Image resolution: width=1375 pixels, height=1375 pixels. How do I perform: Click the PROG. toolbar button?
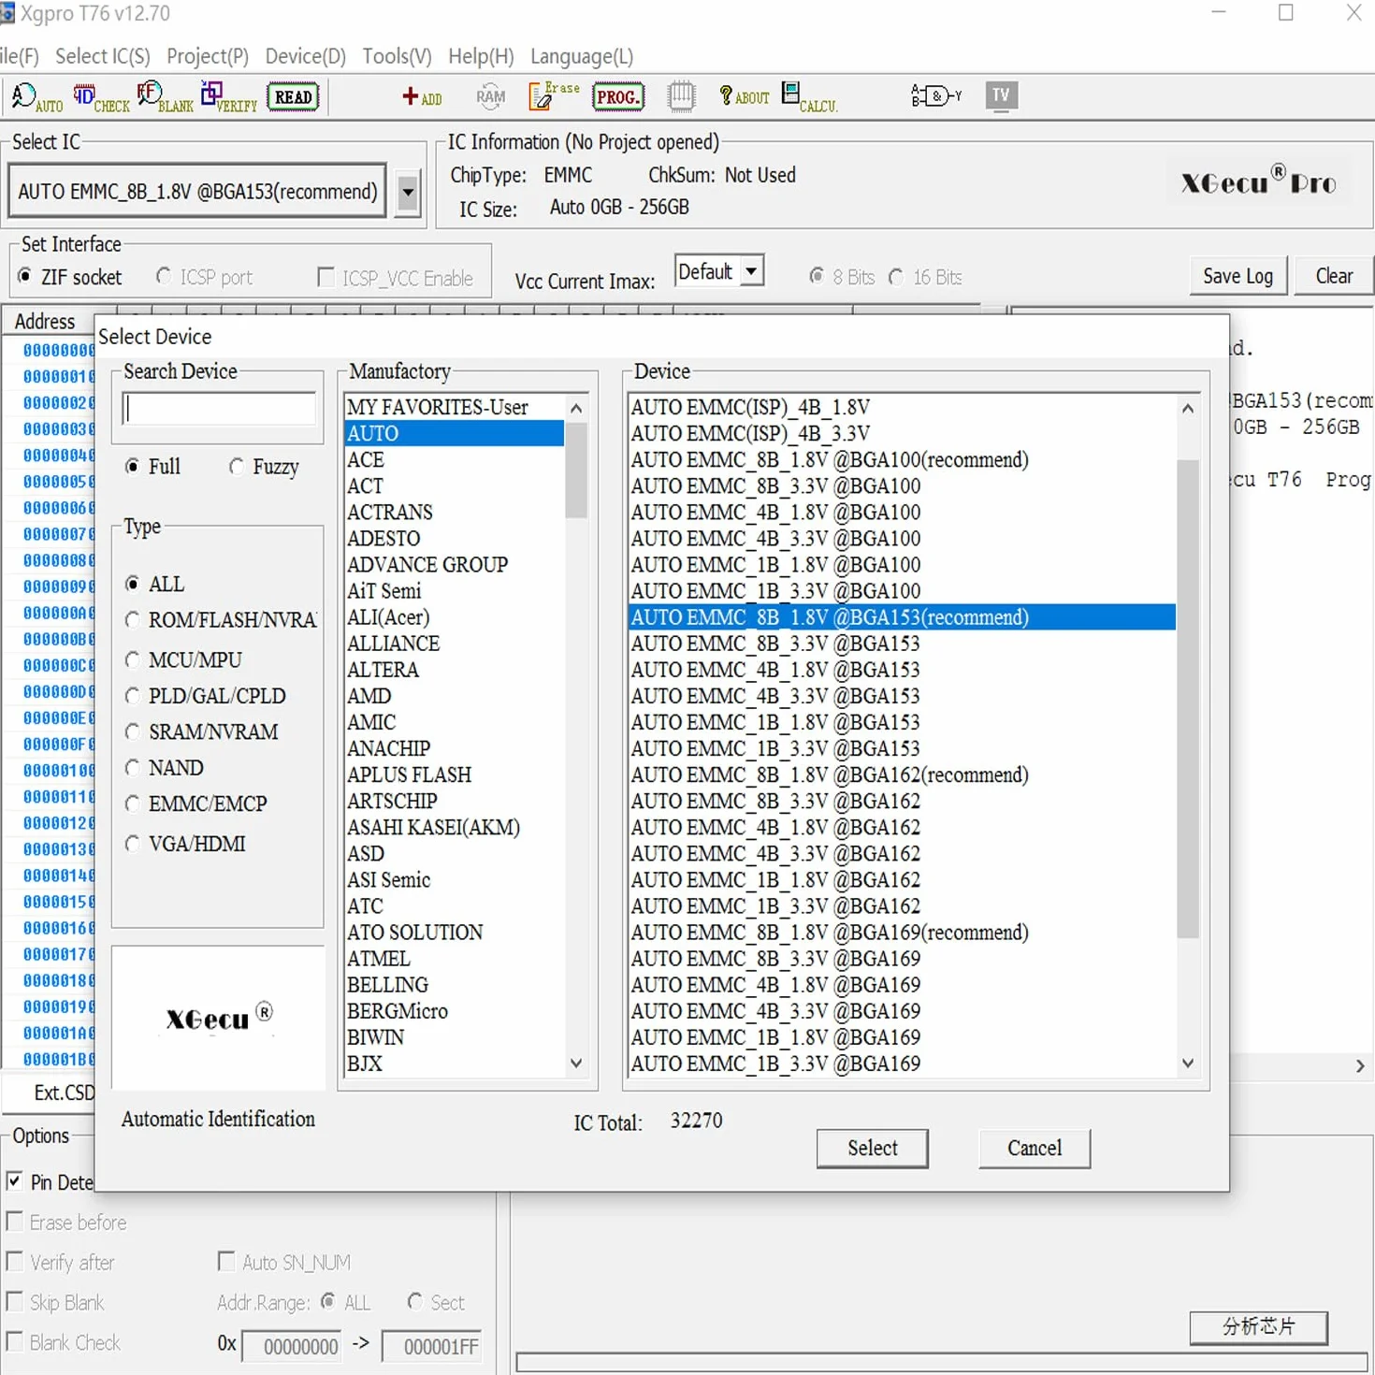[618, 97]
